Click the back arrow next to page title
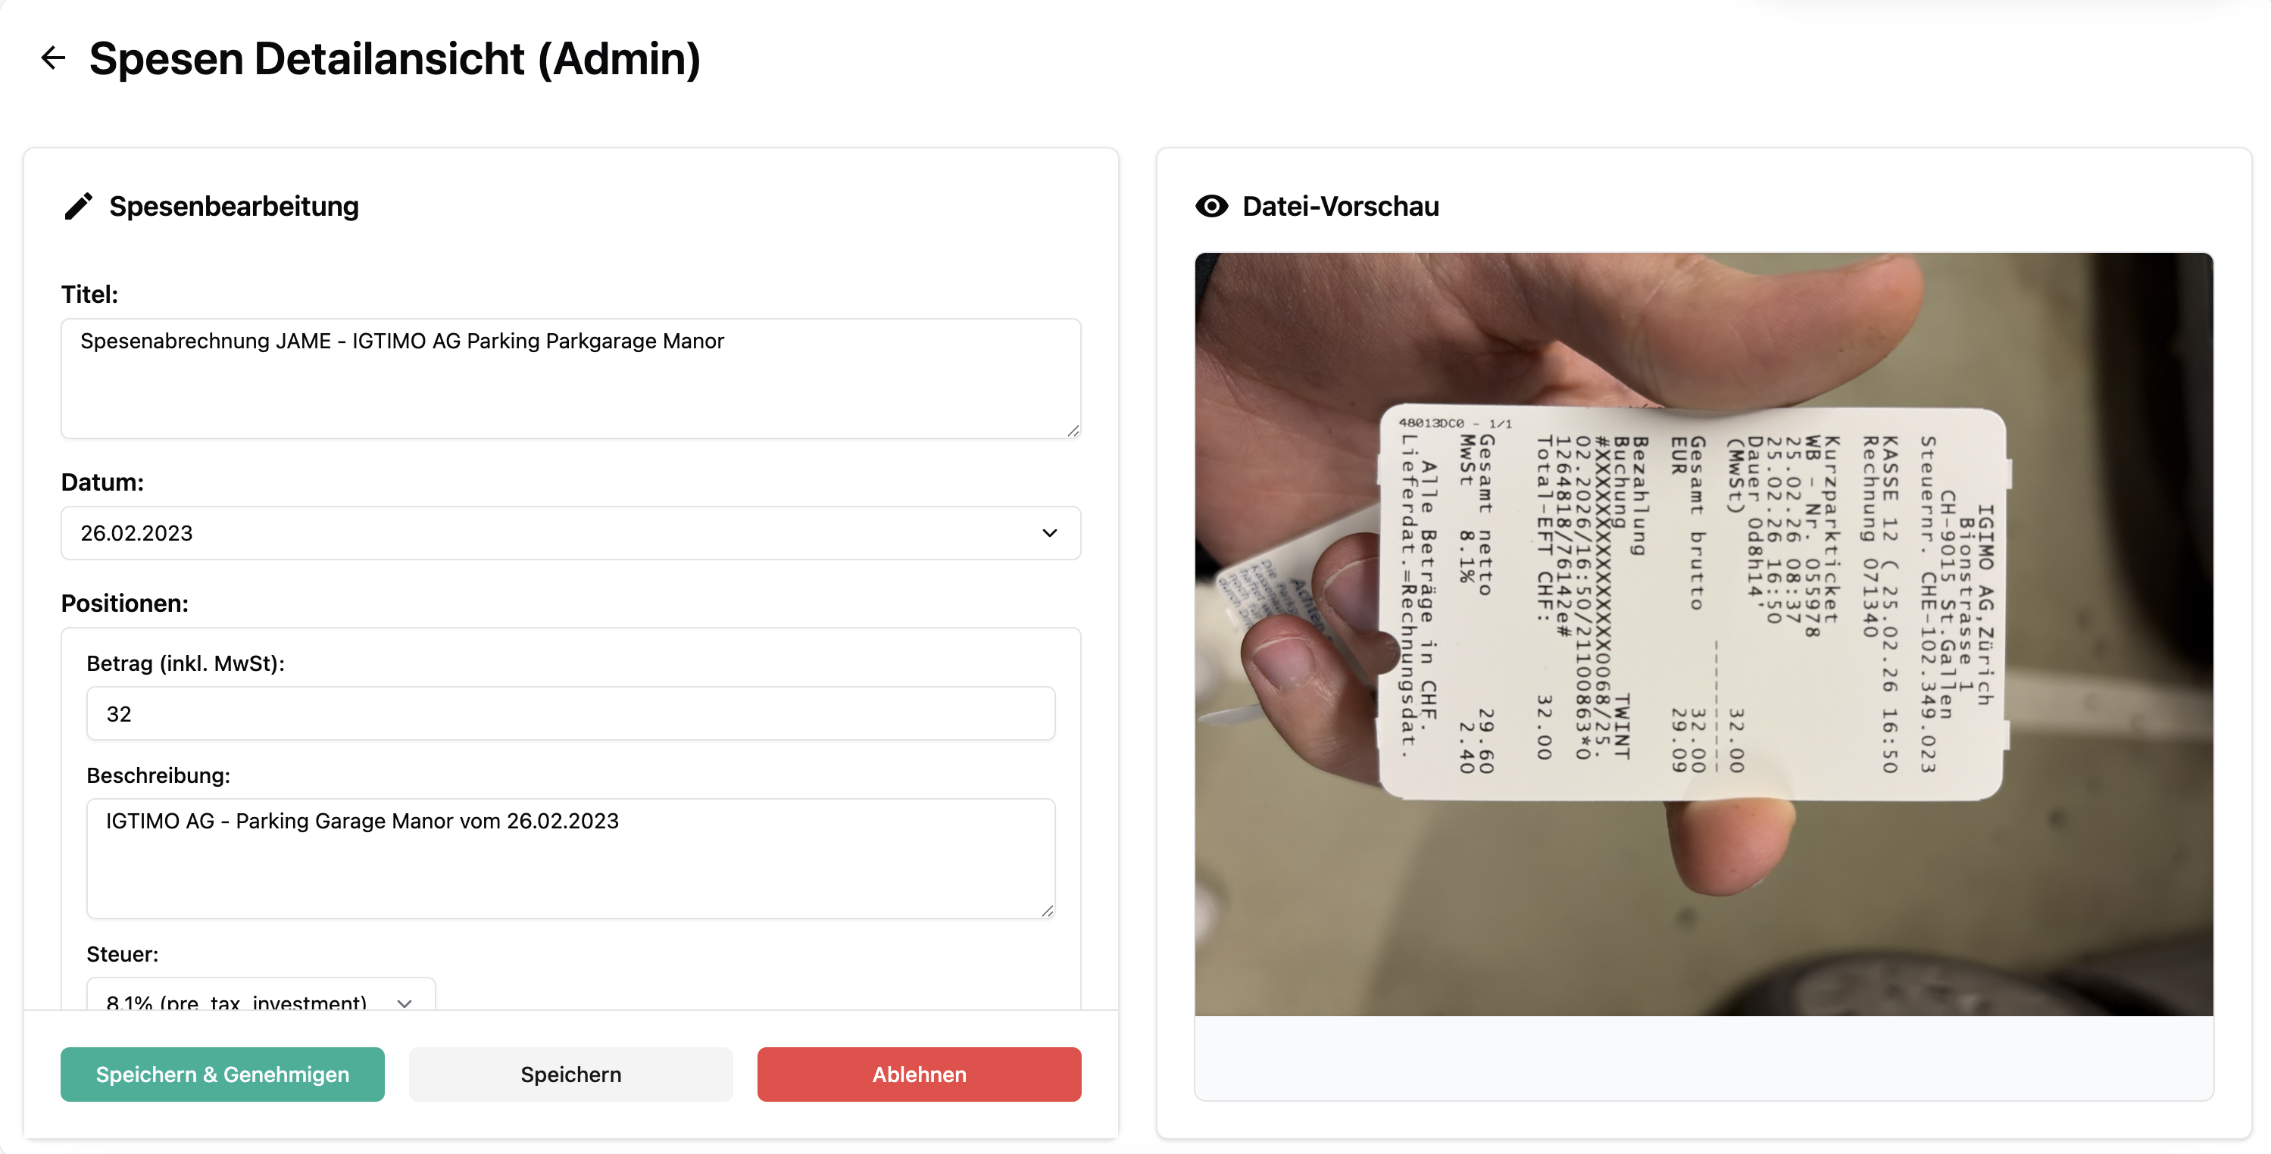The width and height of the screenshot is (2271, 1154). [54, 58]
